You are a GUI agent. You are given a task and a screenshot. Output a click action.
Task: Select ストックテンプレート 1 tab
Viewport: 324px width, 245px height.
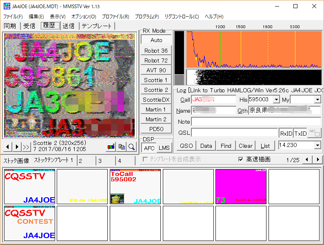[54, 160]
